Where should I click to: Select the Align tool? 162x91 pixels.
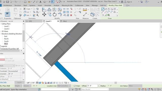point(44,10)
